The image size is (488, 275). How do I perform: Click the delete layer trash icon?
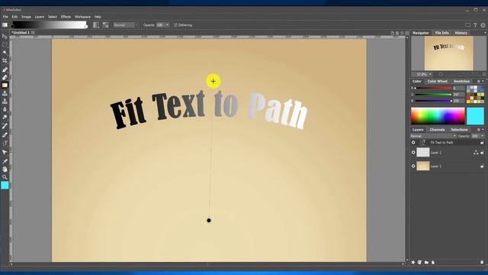tap(482, 262)
